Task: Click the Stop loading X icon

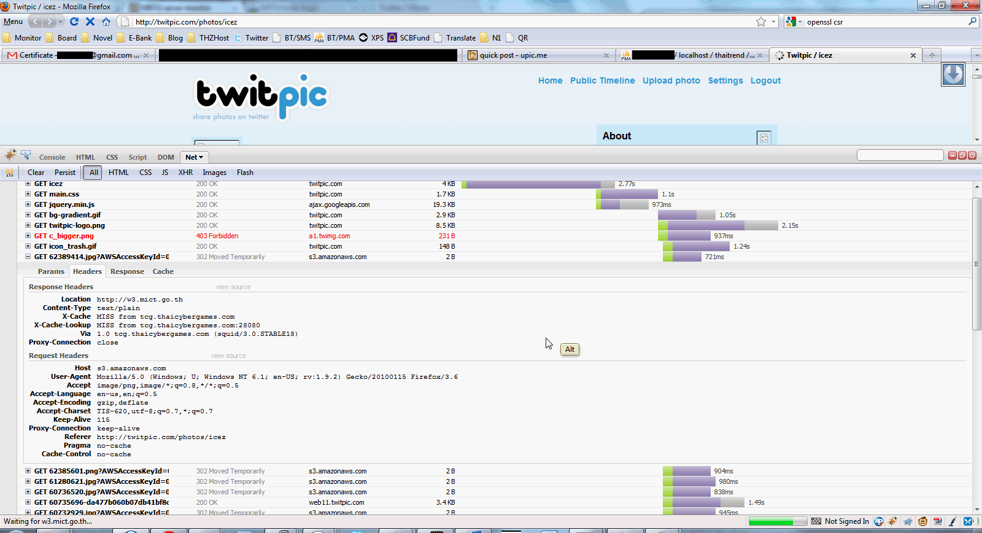Action: (x=90, y=21)
